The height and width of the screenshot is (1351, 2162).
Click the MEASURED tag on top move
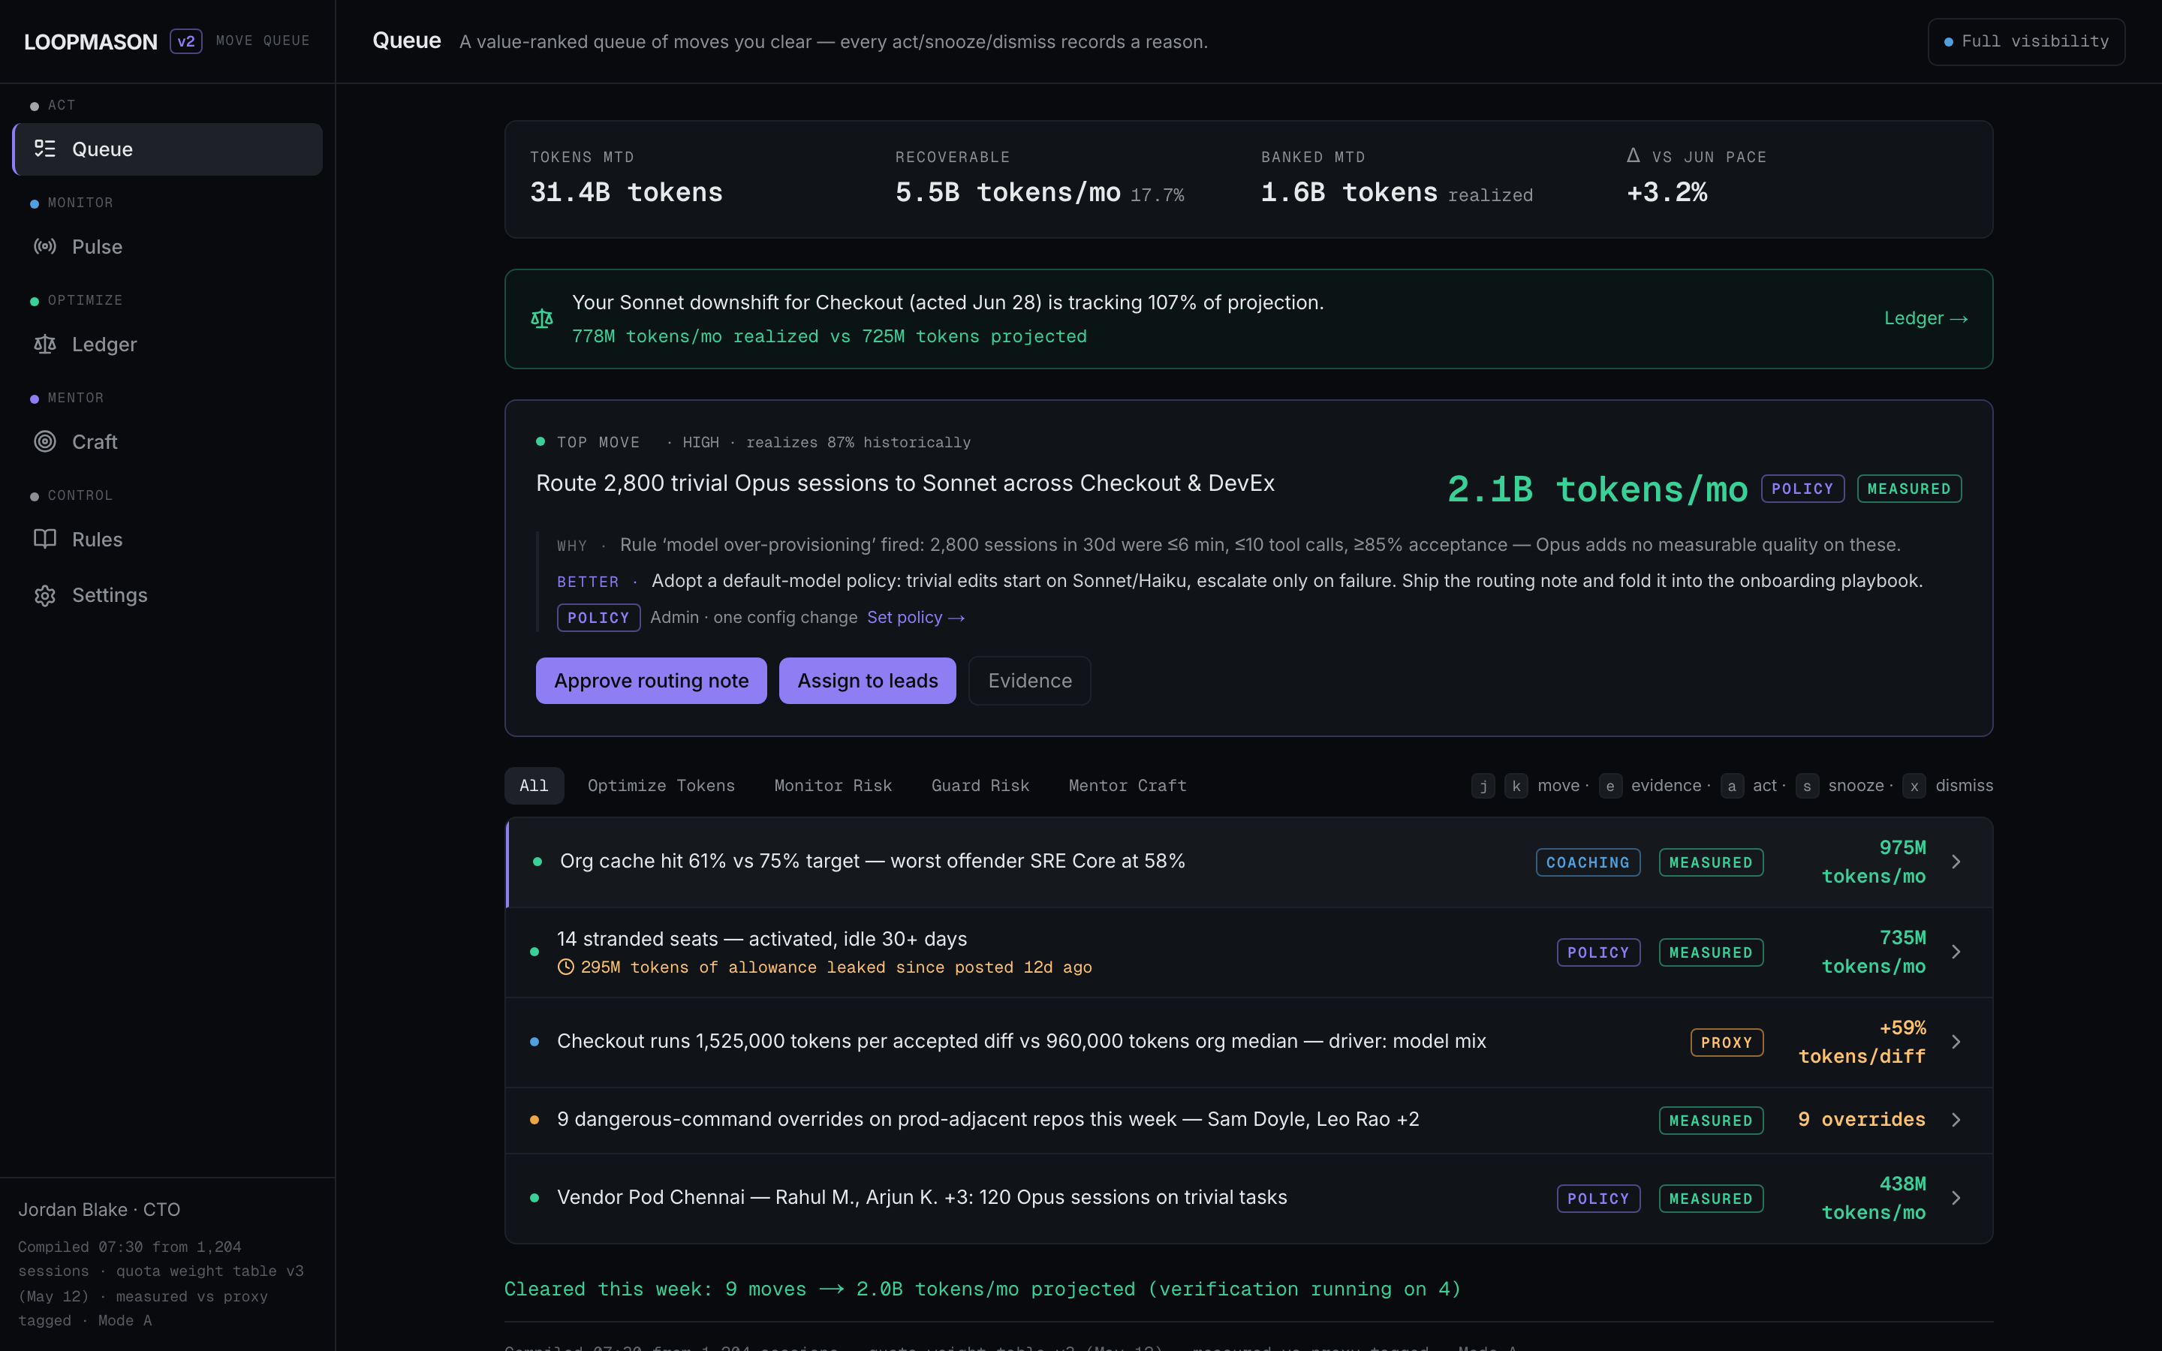pyautogui.click(x=1909, y=489)
